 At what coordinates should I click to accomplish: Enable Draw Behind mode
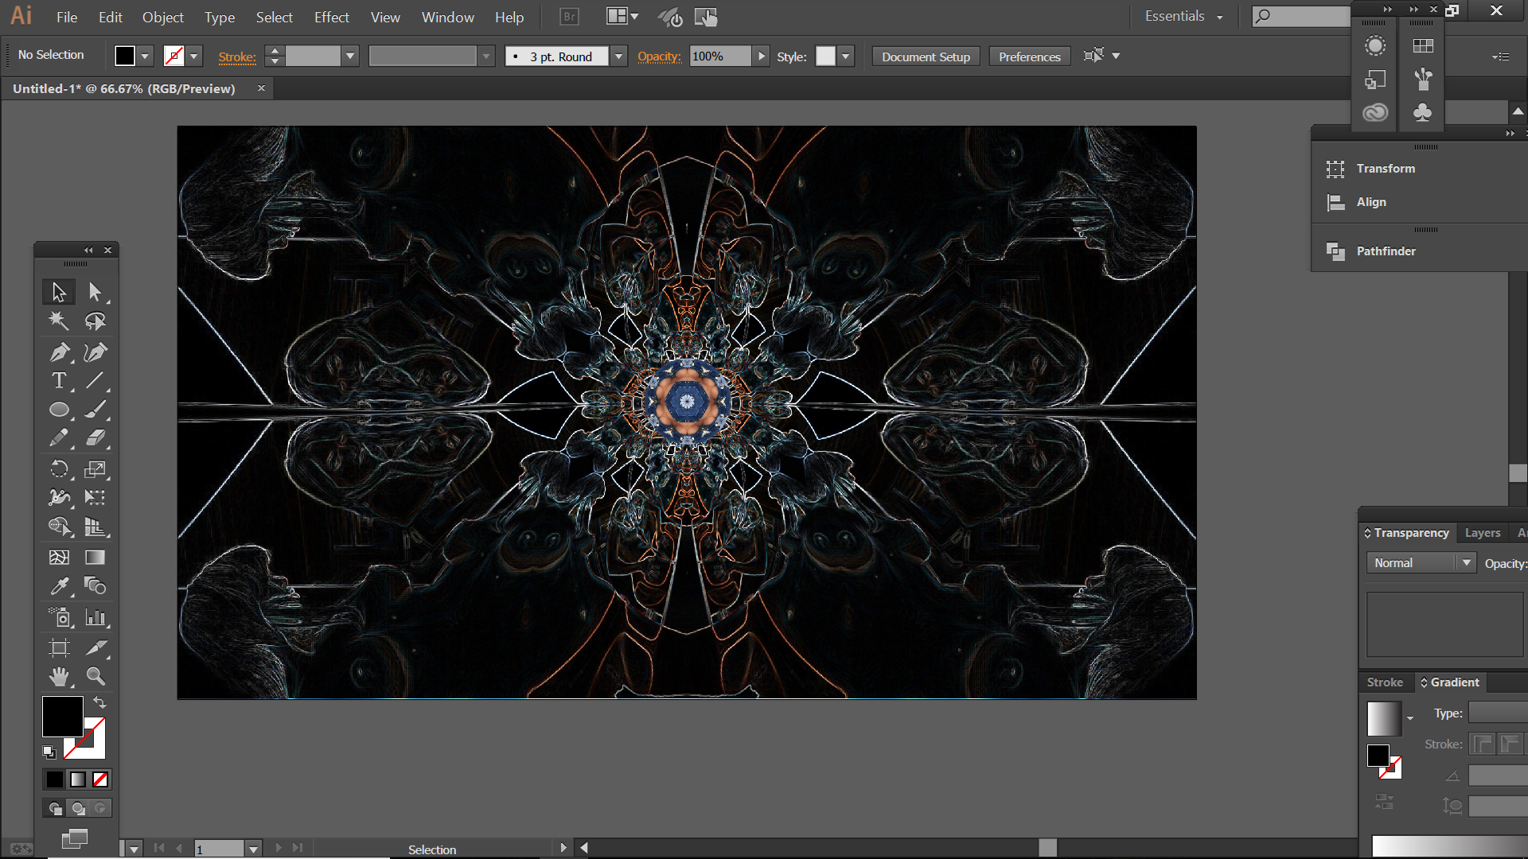(78, 809)
